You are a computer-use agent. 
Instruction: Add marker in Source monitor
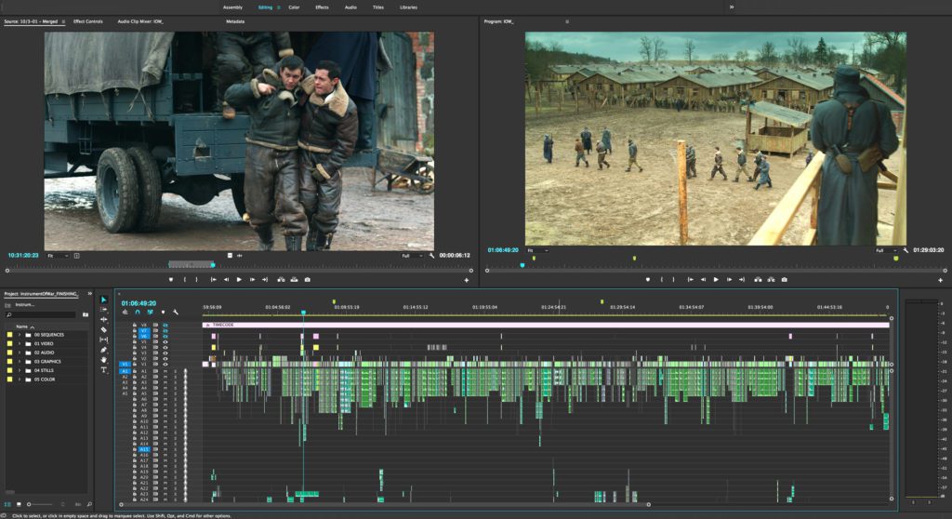click(171, 280)
